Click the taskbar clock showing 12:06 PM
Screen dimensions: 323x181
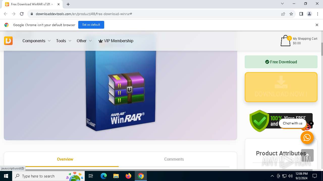pos(302,176)
